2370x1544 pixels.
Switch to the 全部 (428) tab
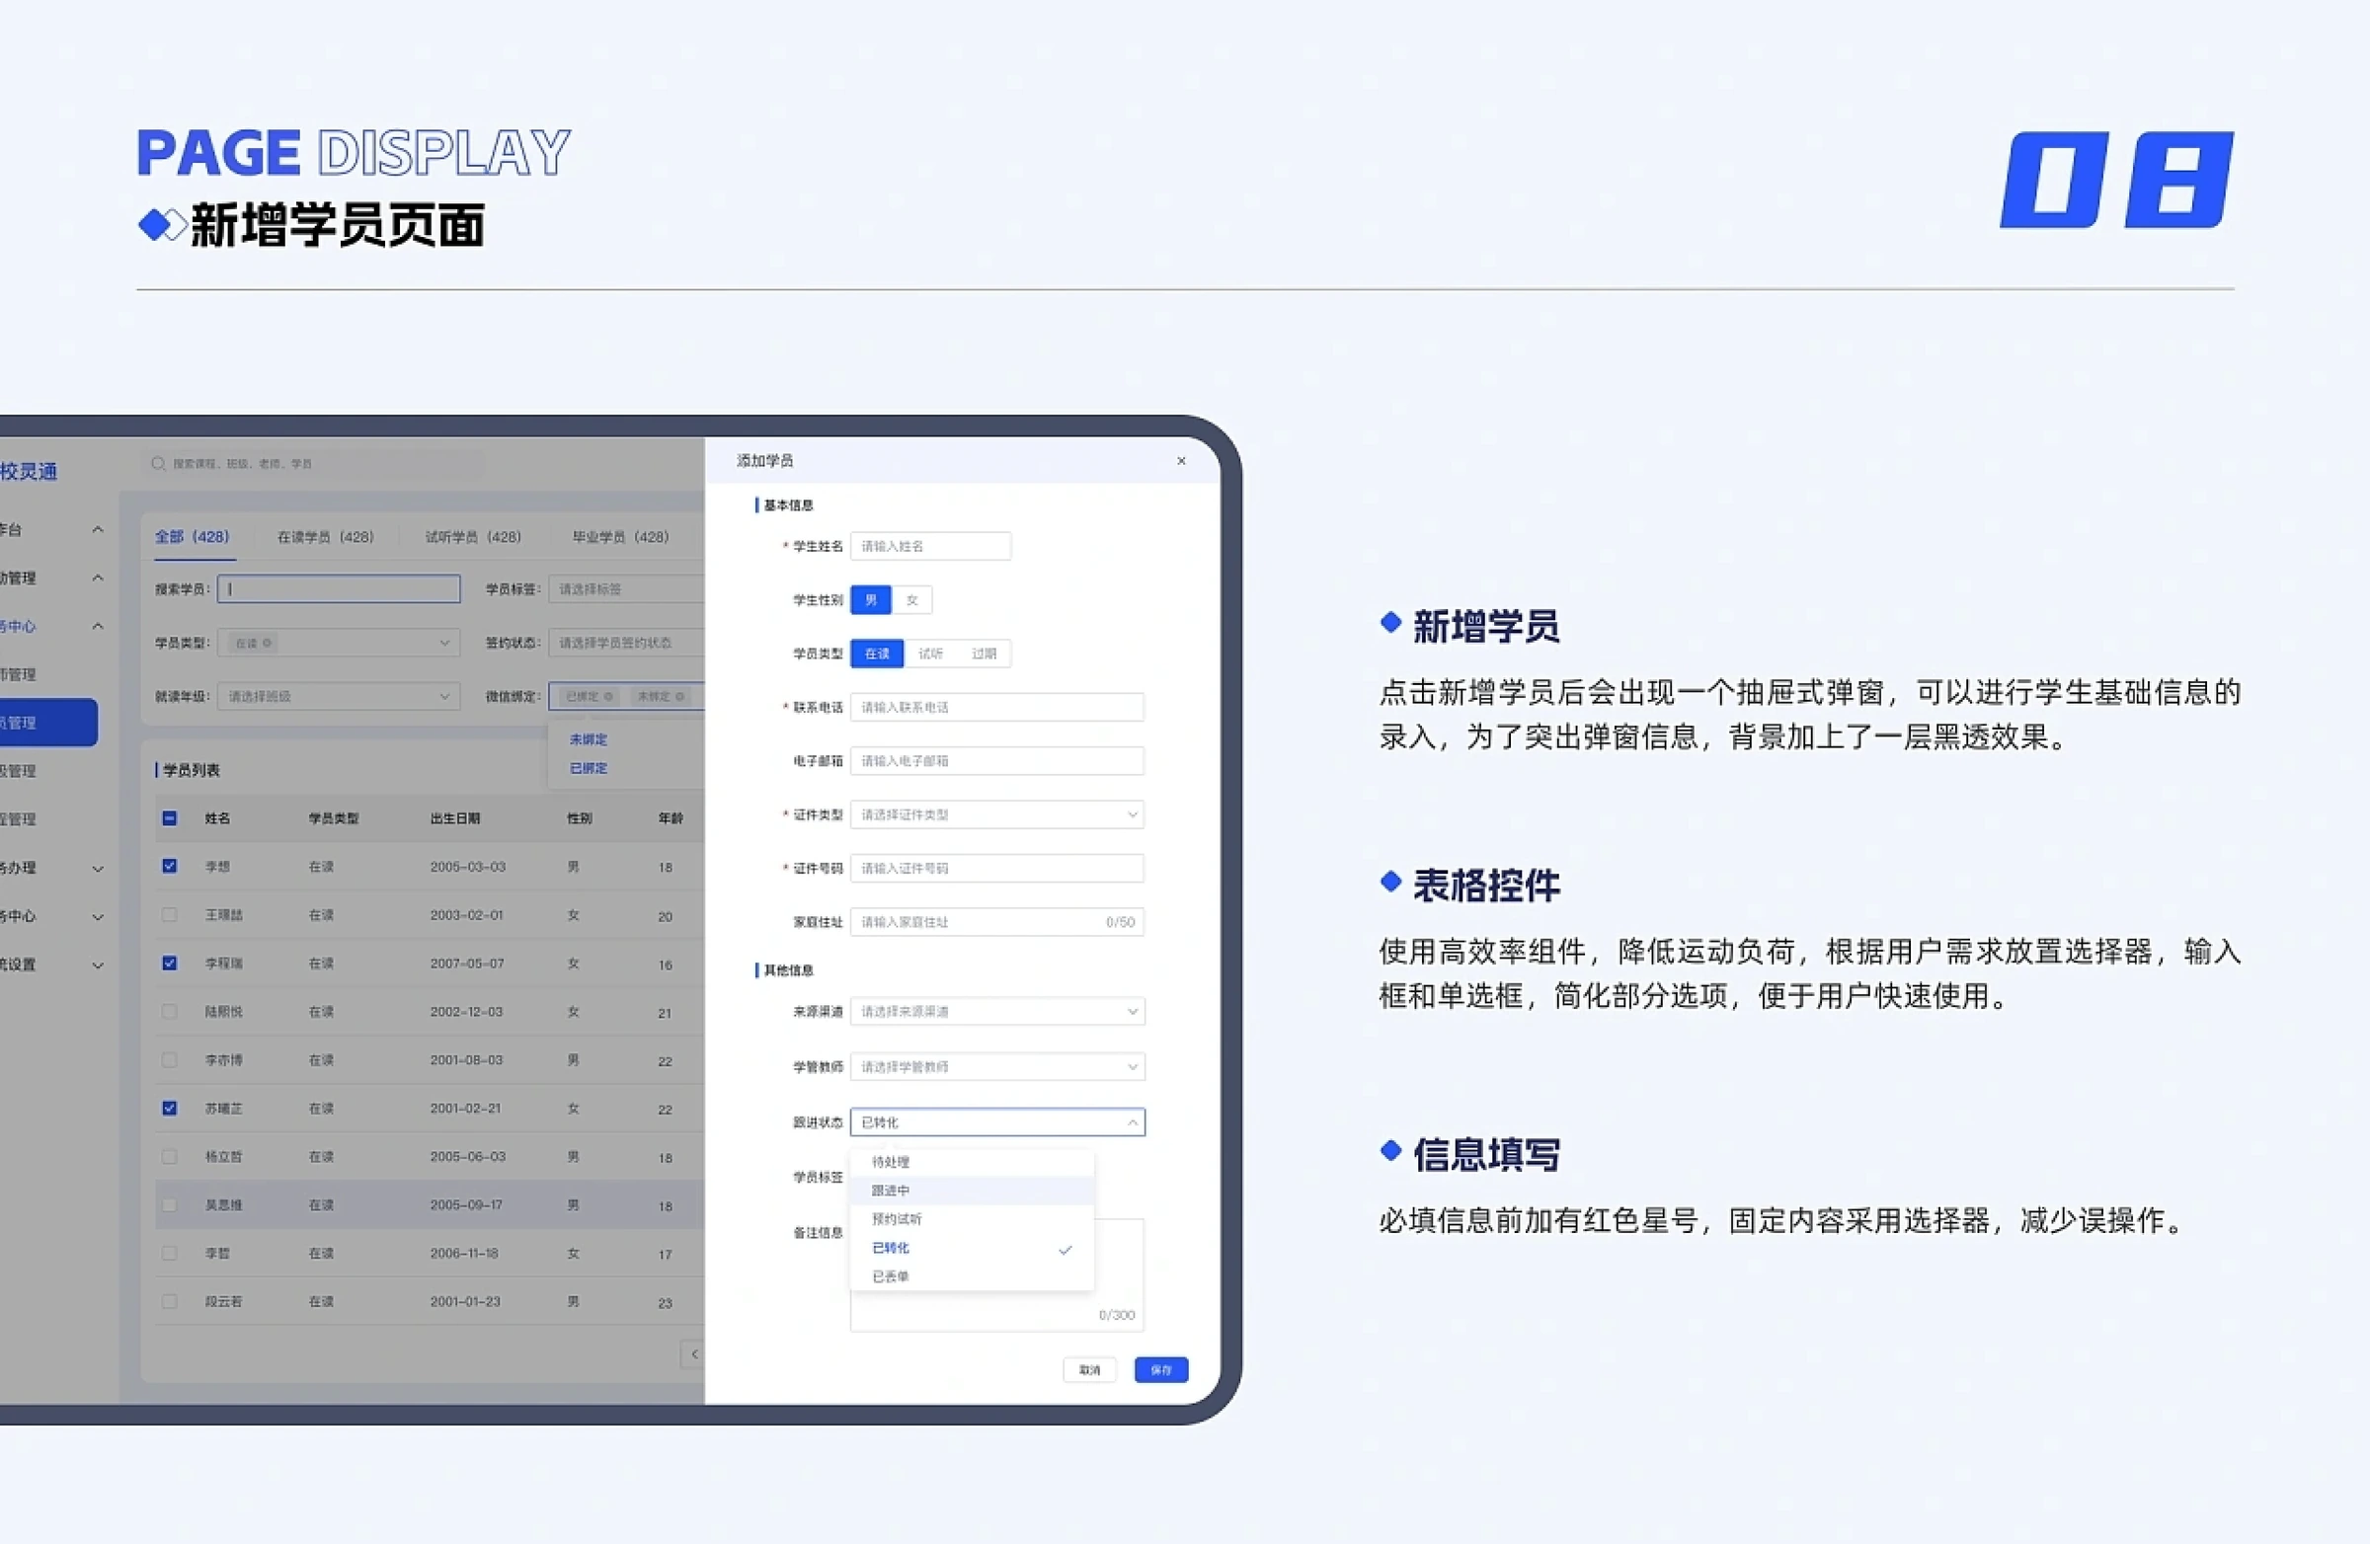[x=192, y=537]
